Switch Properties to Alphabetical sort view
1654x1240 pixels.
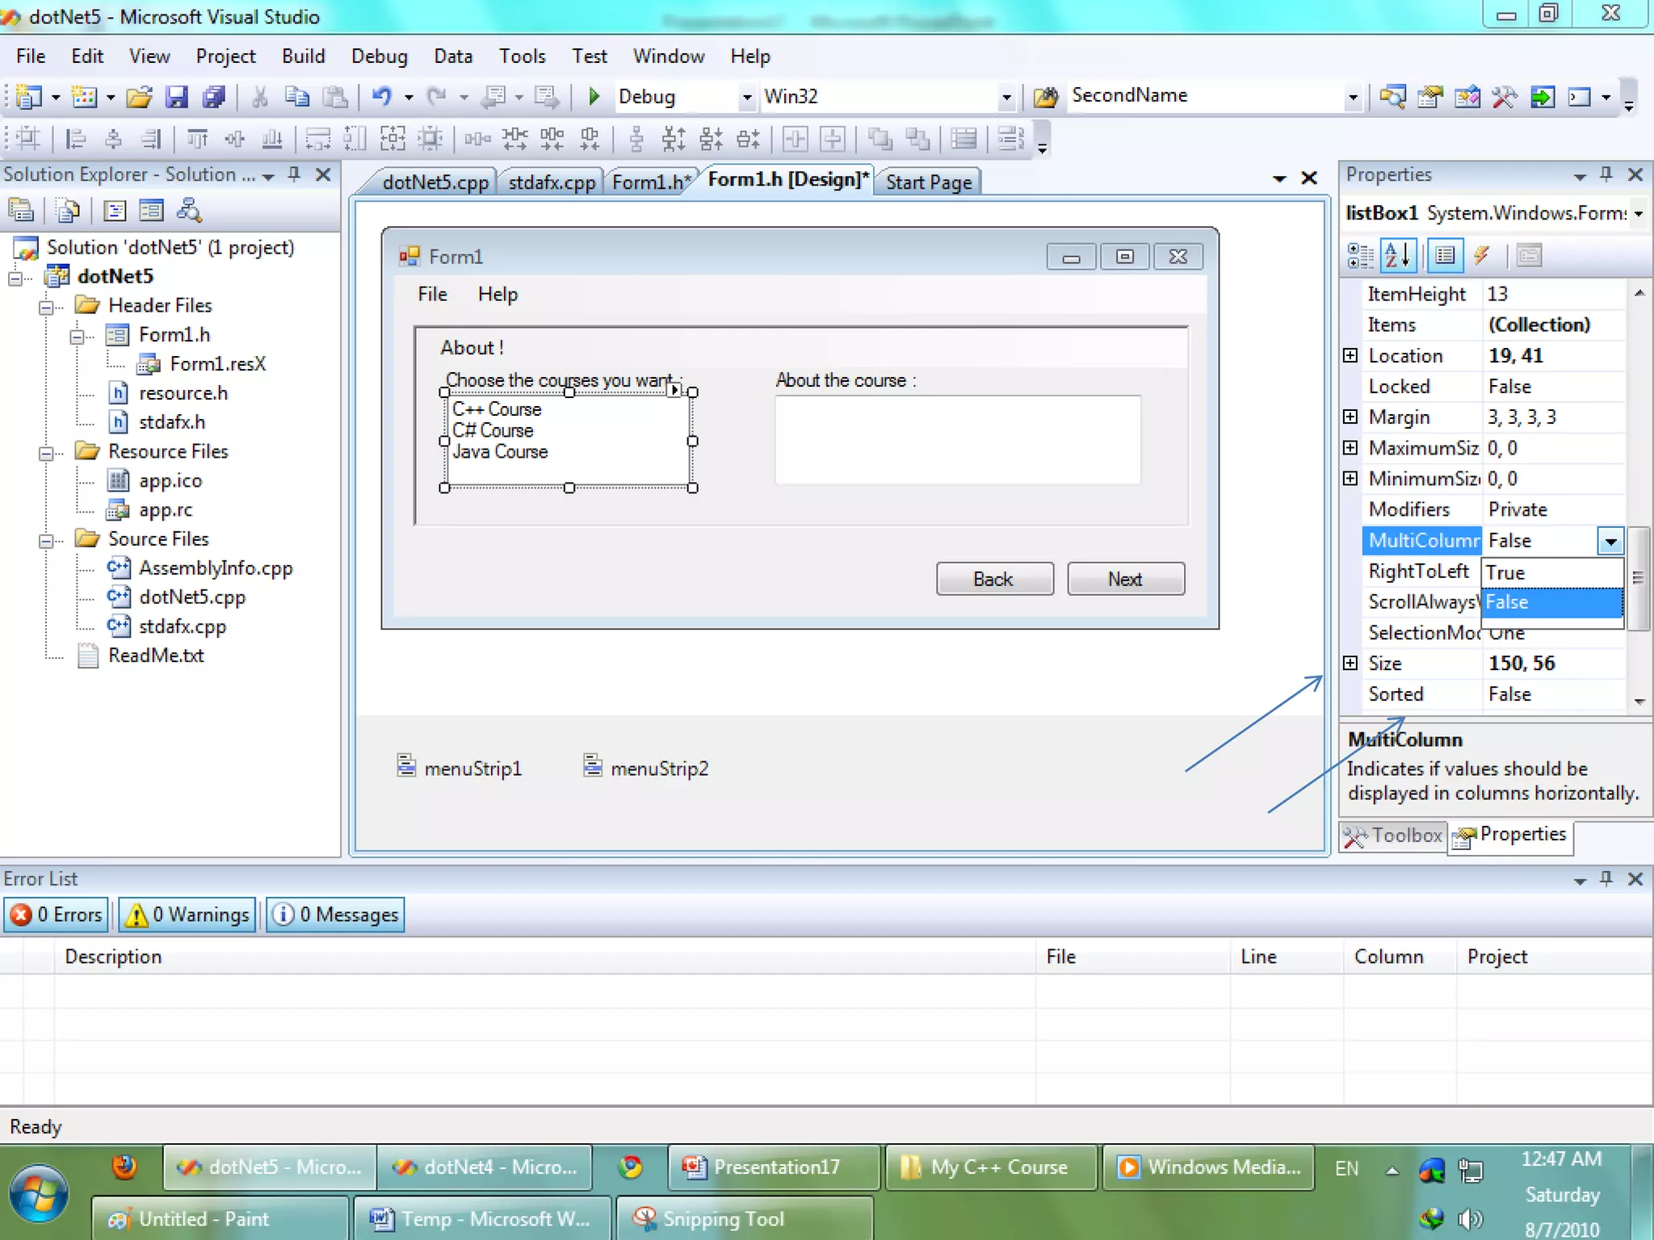(x=1398, y=256)
